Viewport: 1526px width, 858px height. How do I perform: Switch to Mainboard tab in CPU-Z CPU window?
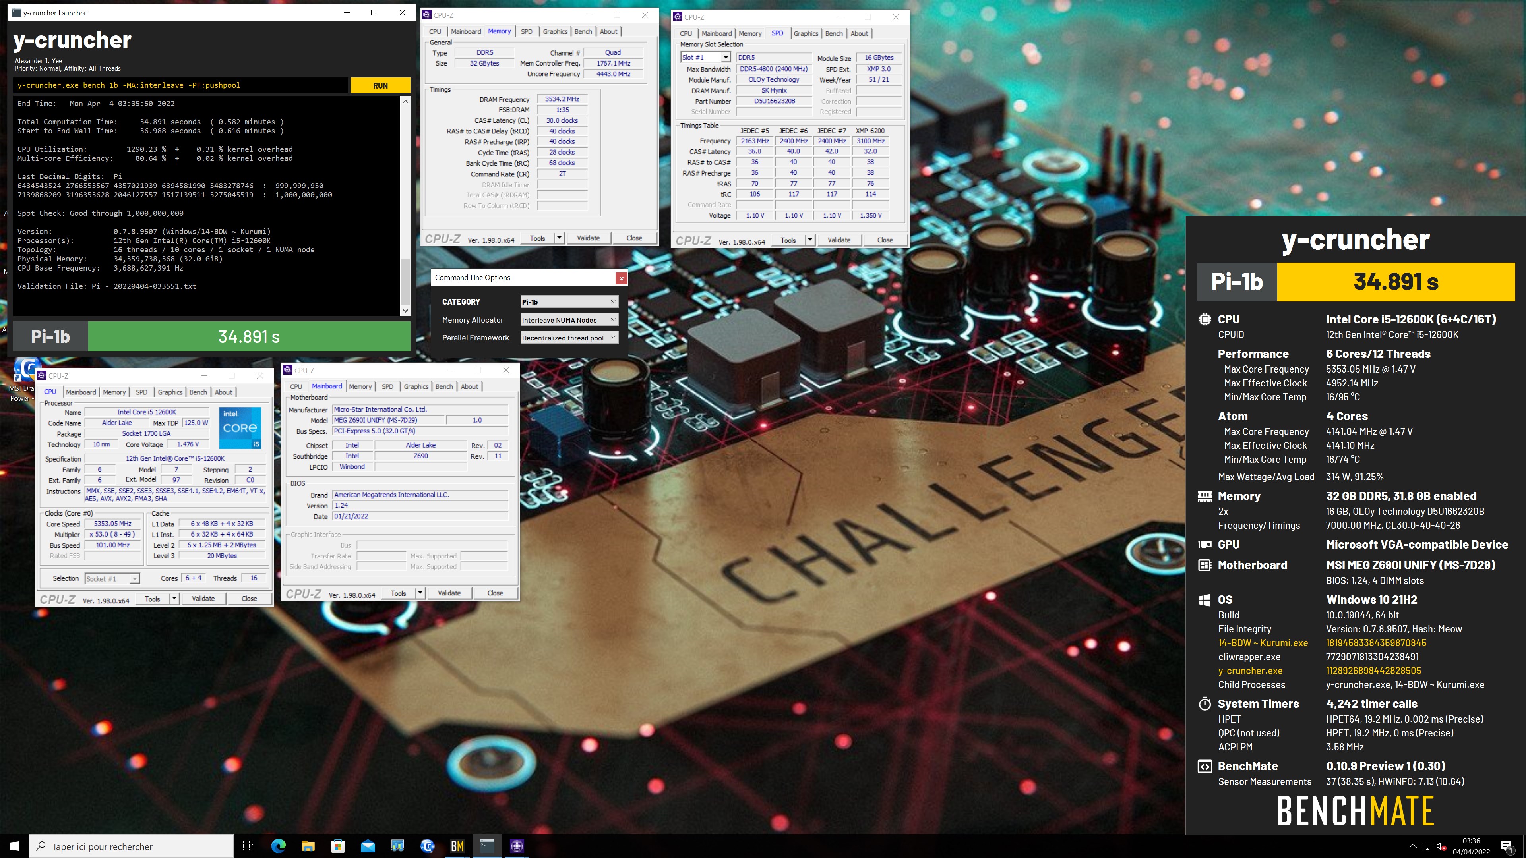81,392
